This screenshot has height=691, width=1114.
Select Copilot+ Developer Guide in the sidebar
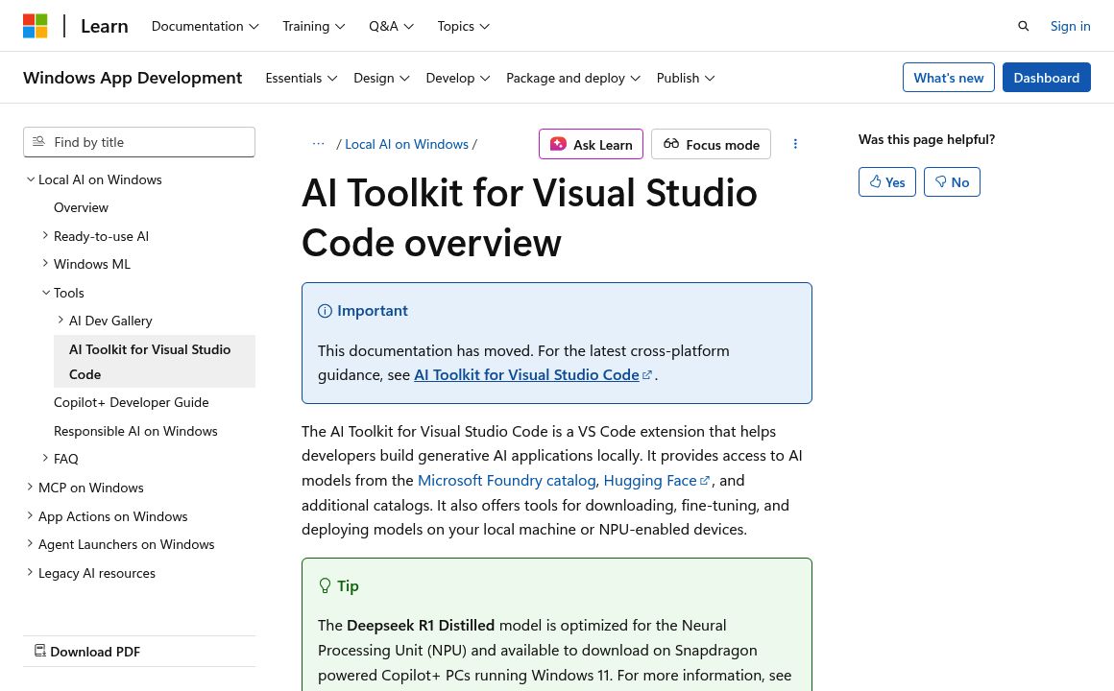[131, 401]
